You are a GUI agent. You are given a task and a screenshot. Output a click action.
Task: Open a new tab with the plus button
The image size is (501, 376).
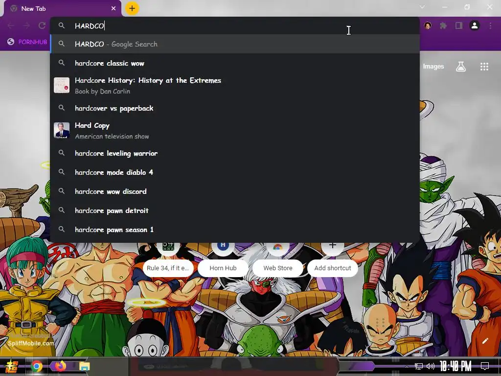tap(132, 8)
